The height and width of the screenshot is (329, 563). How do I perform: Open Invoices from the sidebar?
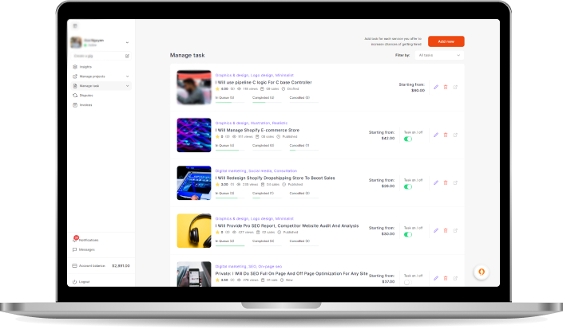coord(85,104)
